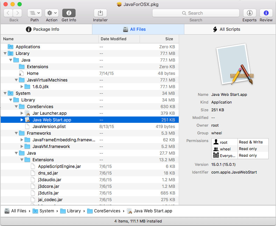Click the j3dutils.jar file icon
The height and width of the screenshot is (226, 276).
tap(33, 193)
